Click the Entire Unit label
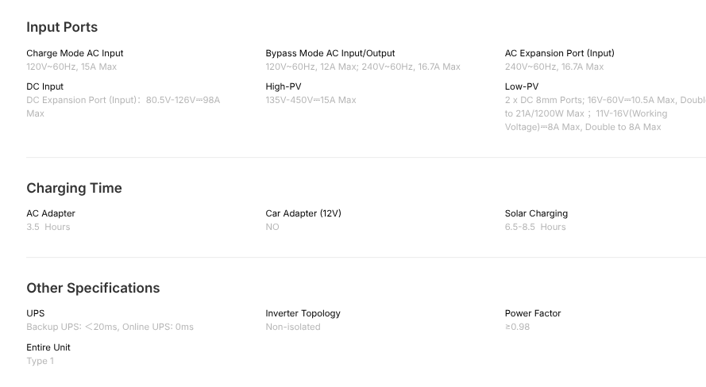 (x=48, y=347)
